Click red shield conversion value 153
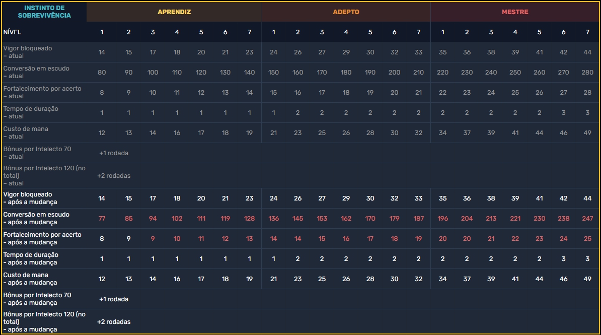 pyautogui.click(x=322, y=219)
